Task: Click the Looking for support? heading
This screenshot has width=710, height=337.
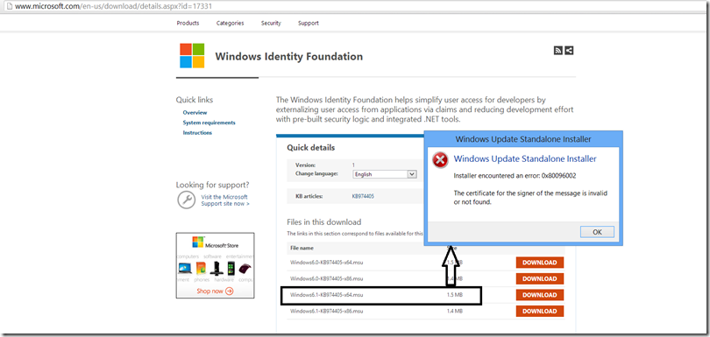Action: tap(212, 185)
